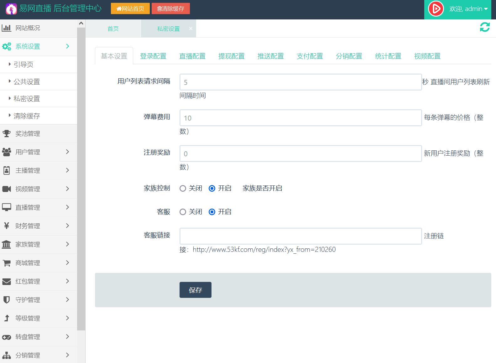The image size is (496, 363).
Task: Focus the 弹幕费用 input field
Action: click(300, 118)
